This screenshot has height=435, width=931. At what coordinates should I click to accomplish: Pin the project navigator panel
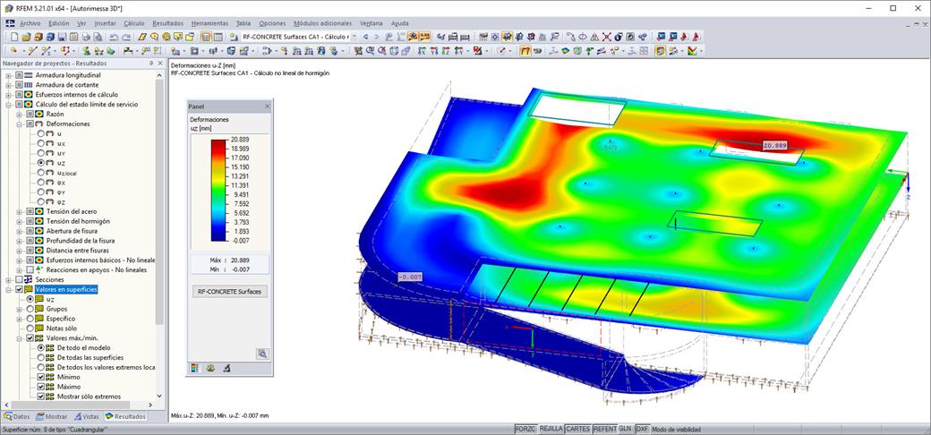[150, 63]
